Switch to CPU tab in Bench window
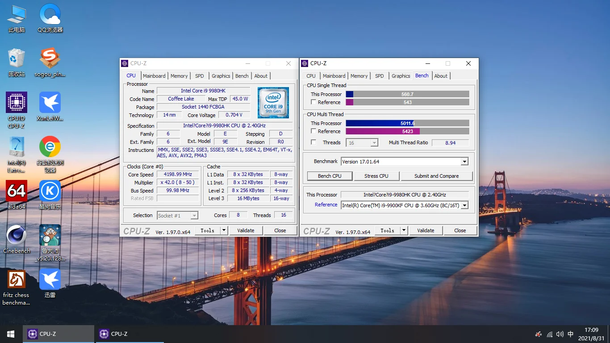Screen dimensions: 610x343 tap(311, 76)
